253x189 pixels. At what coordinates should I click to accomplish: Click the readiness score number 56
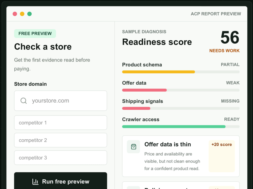pyautogui.click(x=230, y=38)
